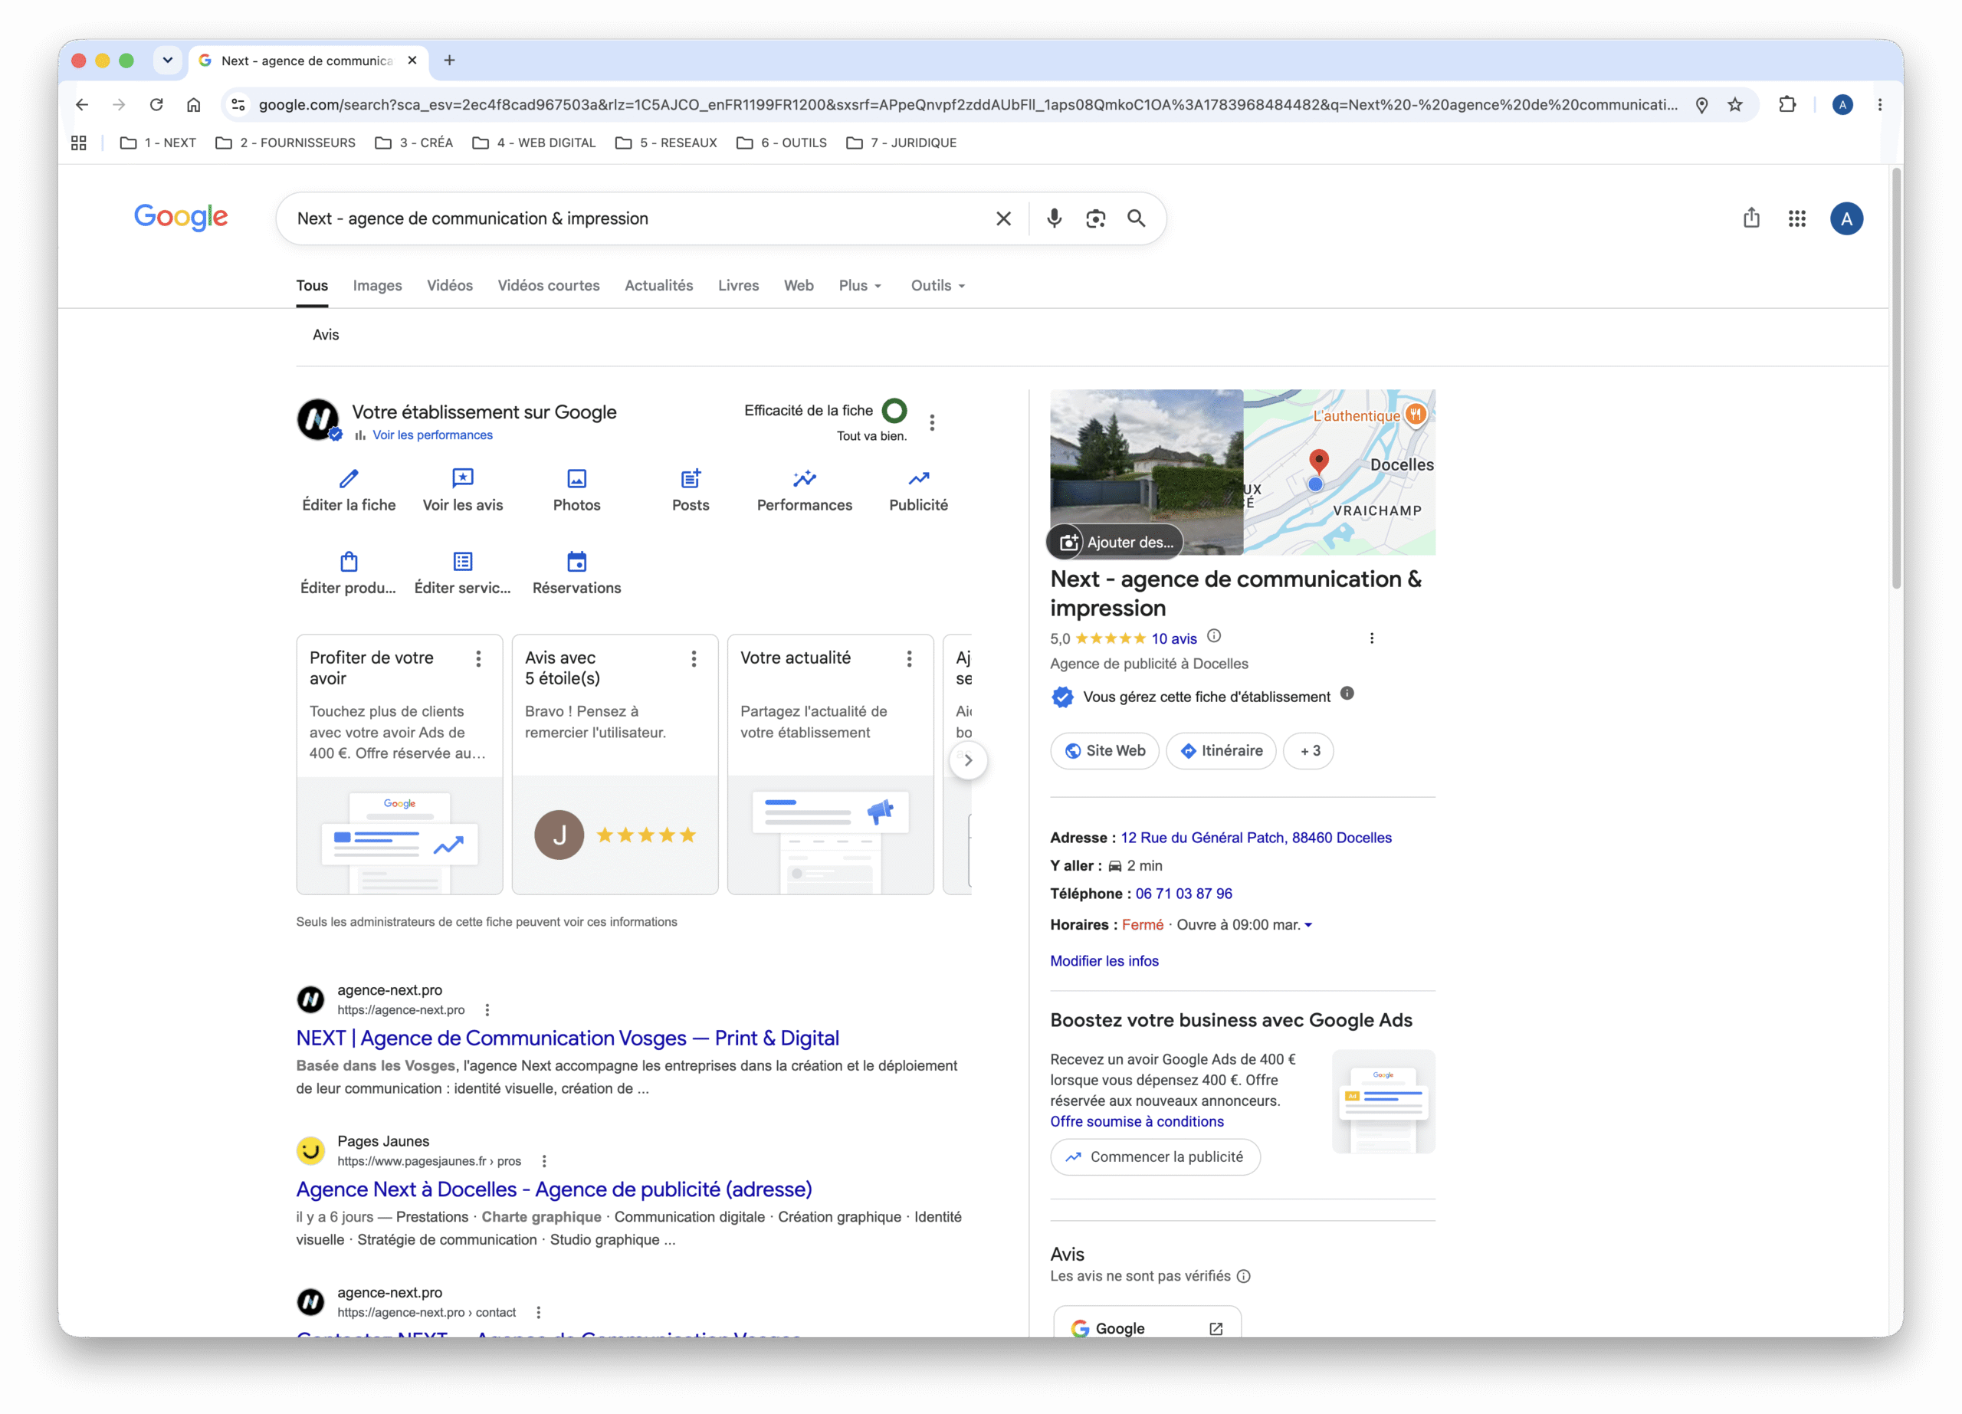This screenshot has height=1414, width=1962.
Task: Click the Avis chip under search tabs
Action: click(325, 335)
